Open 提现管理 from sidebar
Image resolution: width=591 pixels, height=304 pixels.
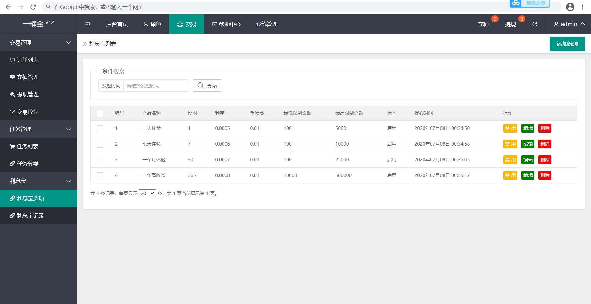[x=38, y=94]
